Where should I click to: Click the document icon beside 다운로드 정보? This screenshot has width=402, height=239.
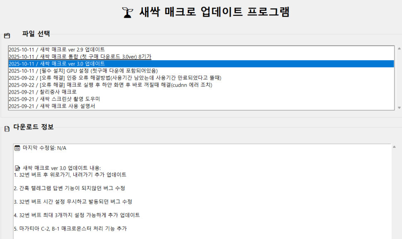click(x=7, y=129)
